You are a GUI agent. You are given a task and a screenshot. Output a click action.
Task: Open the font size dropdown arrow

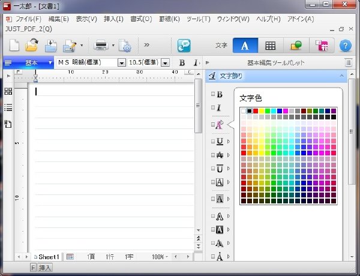(x=165, y=62)
